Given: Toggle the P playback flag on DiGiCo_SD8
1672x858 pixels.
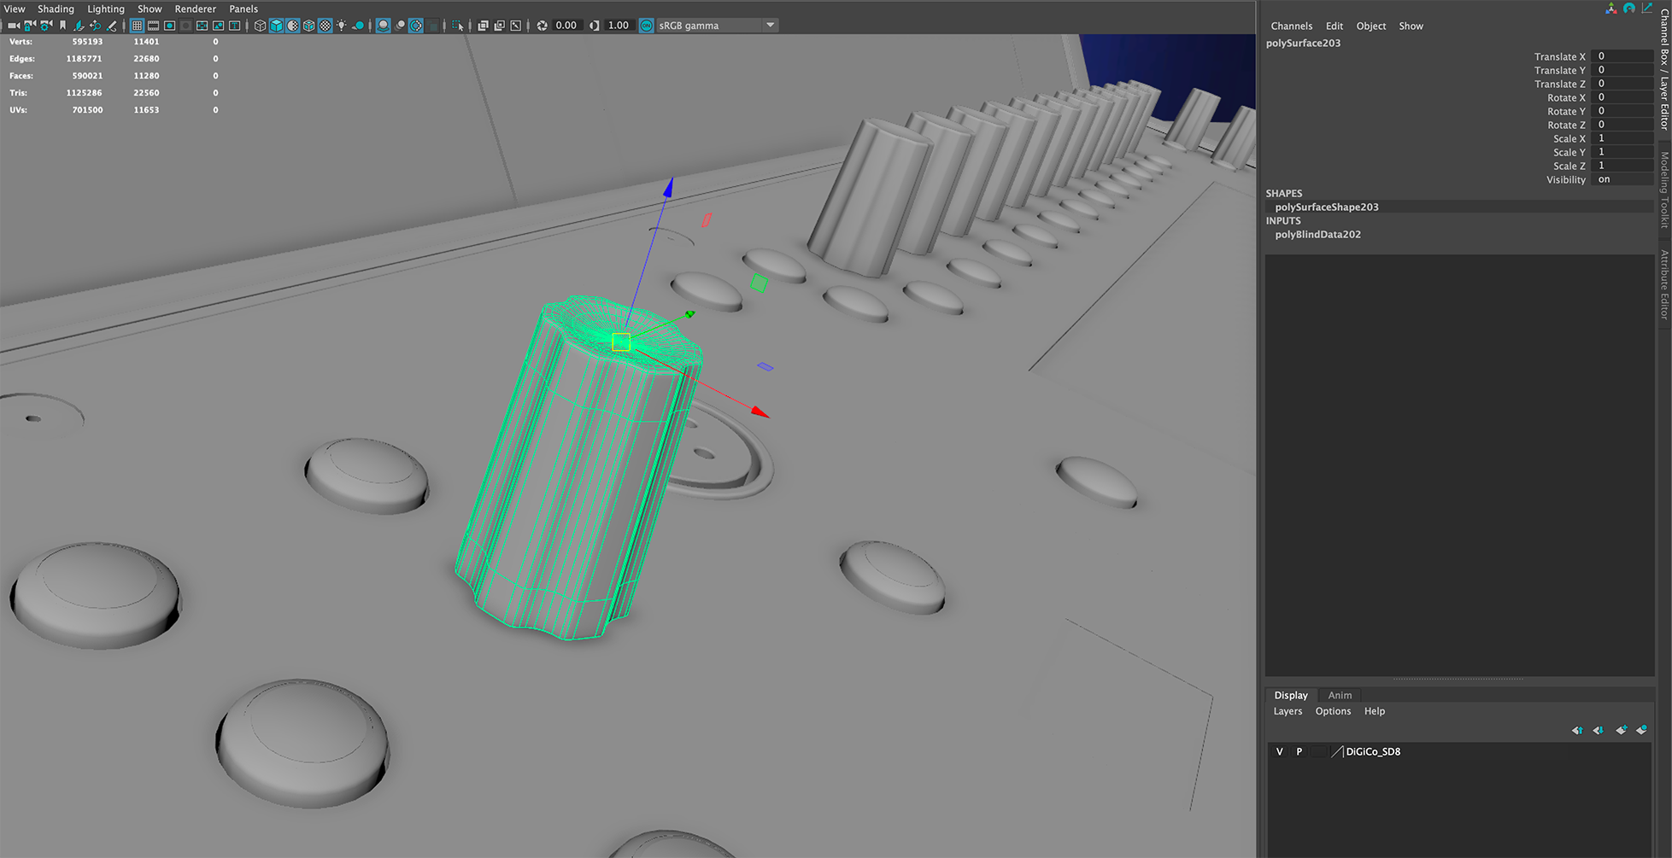Looking at the screenshot, I should pos(1299,751).
